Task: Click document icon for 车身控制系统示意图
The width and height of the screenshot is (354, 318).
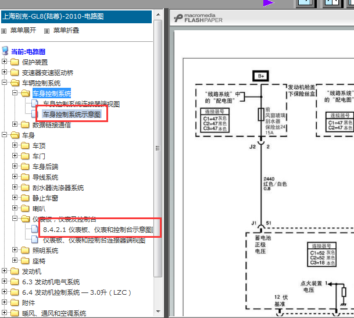Action: [x=34, y=114]
